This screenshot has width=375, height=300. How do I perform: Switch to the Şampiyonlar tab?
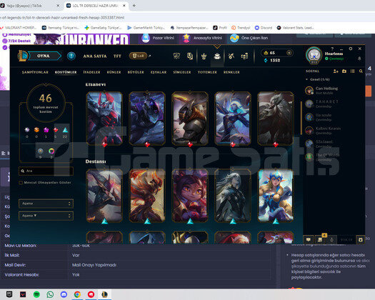35,72
